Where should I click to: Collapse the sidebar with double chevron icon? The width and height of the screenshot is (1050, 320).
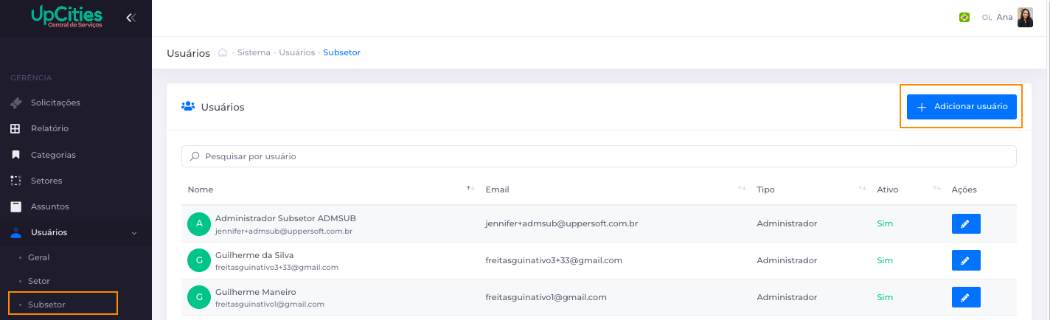[131, 18]
